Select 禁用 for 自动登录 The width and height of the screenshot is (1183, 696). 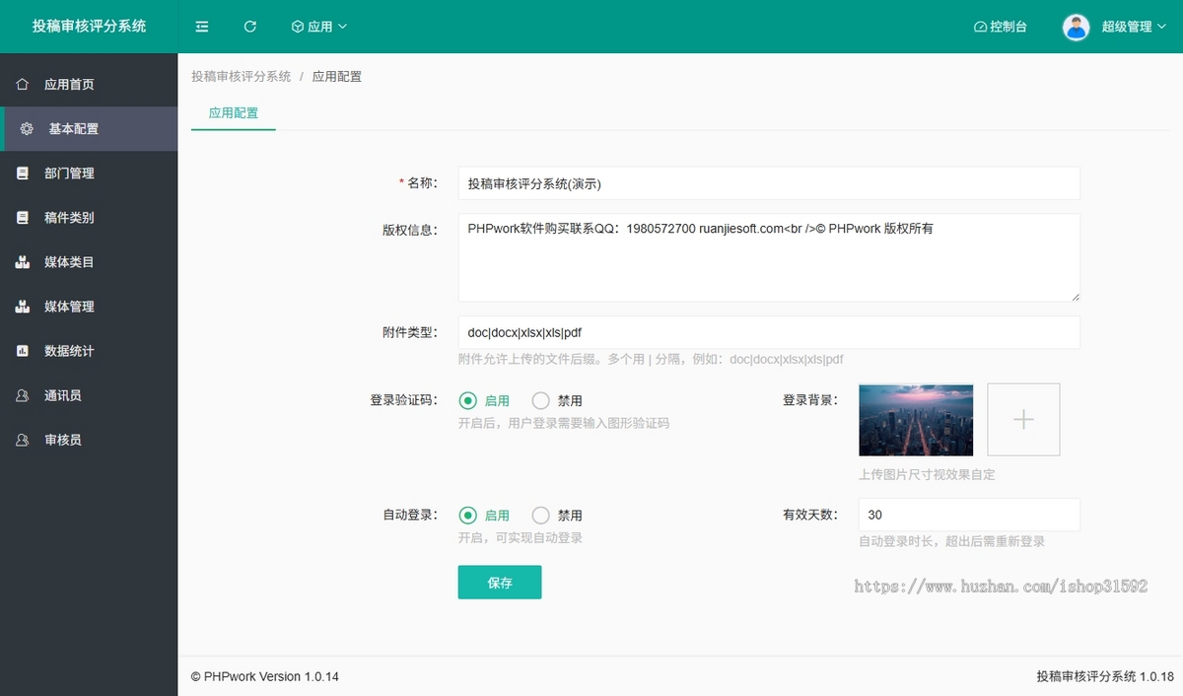(557, 515)
